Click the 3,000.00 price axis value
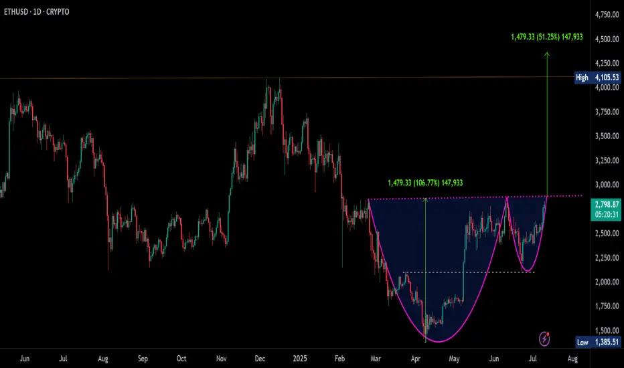The height and width of the screenshot is (368, 624). tap(607, 185)
